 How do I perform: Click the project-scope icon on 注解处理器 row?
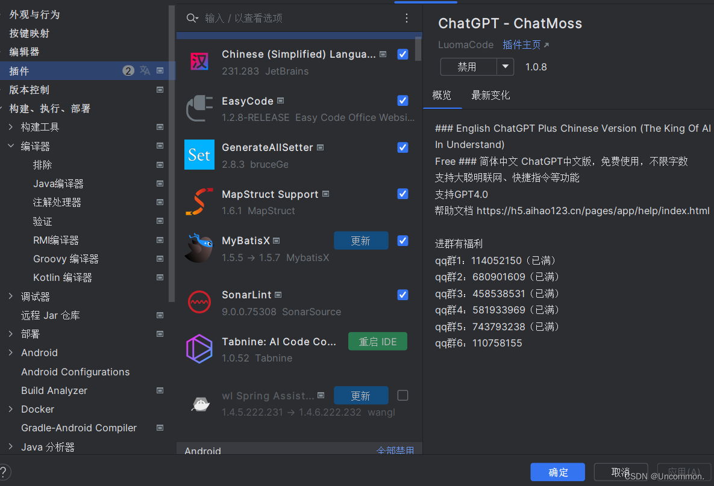(x=160, y=202)
